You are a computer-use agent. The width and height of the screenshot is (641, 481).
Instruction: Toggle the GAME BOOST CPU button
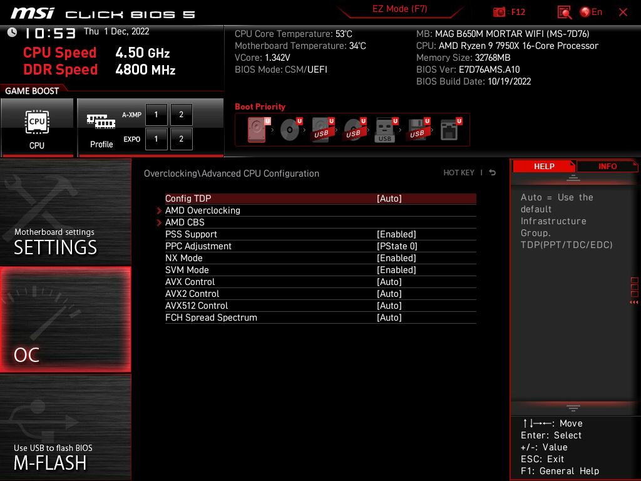37,127
